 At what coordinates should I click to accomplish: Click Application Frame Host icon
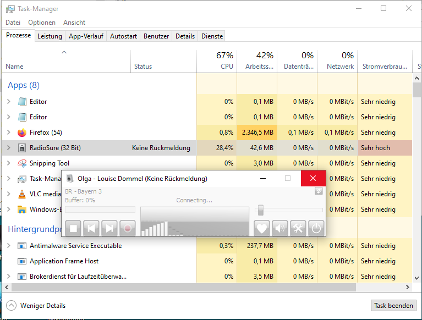click(x=22, y=261)
